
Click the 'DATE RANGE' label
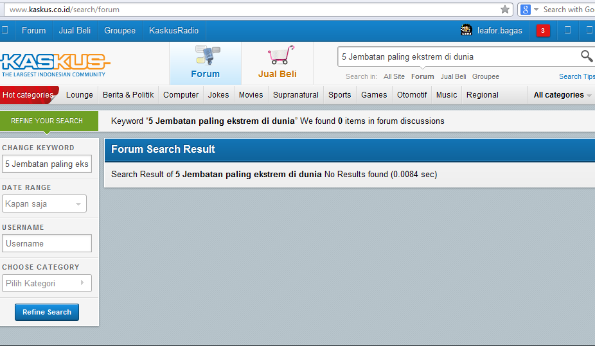[x=26, y=187]
